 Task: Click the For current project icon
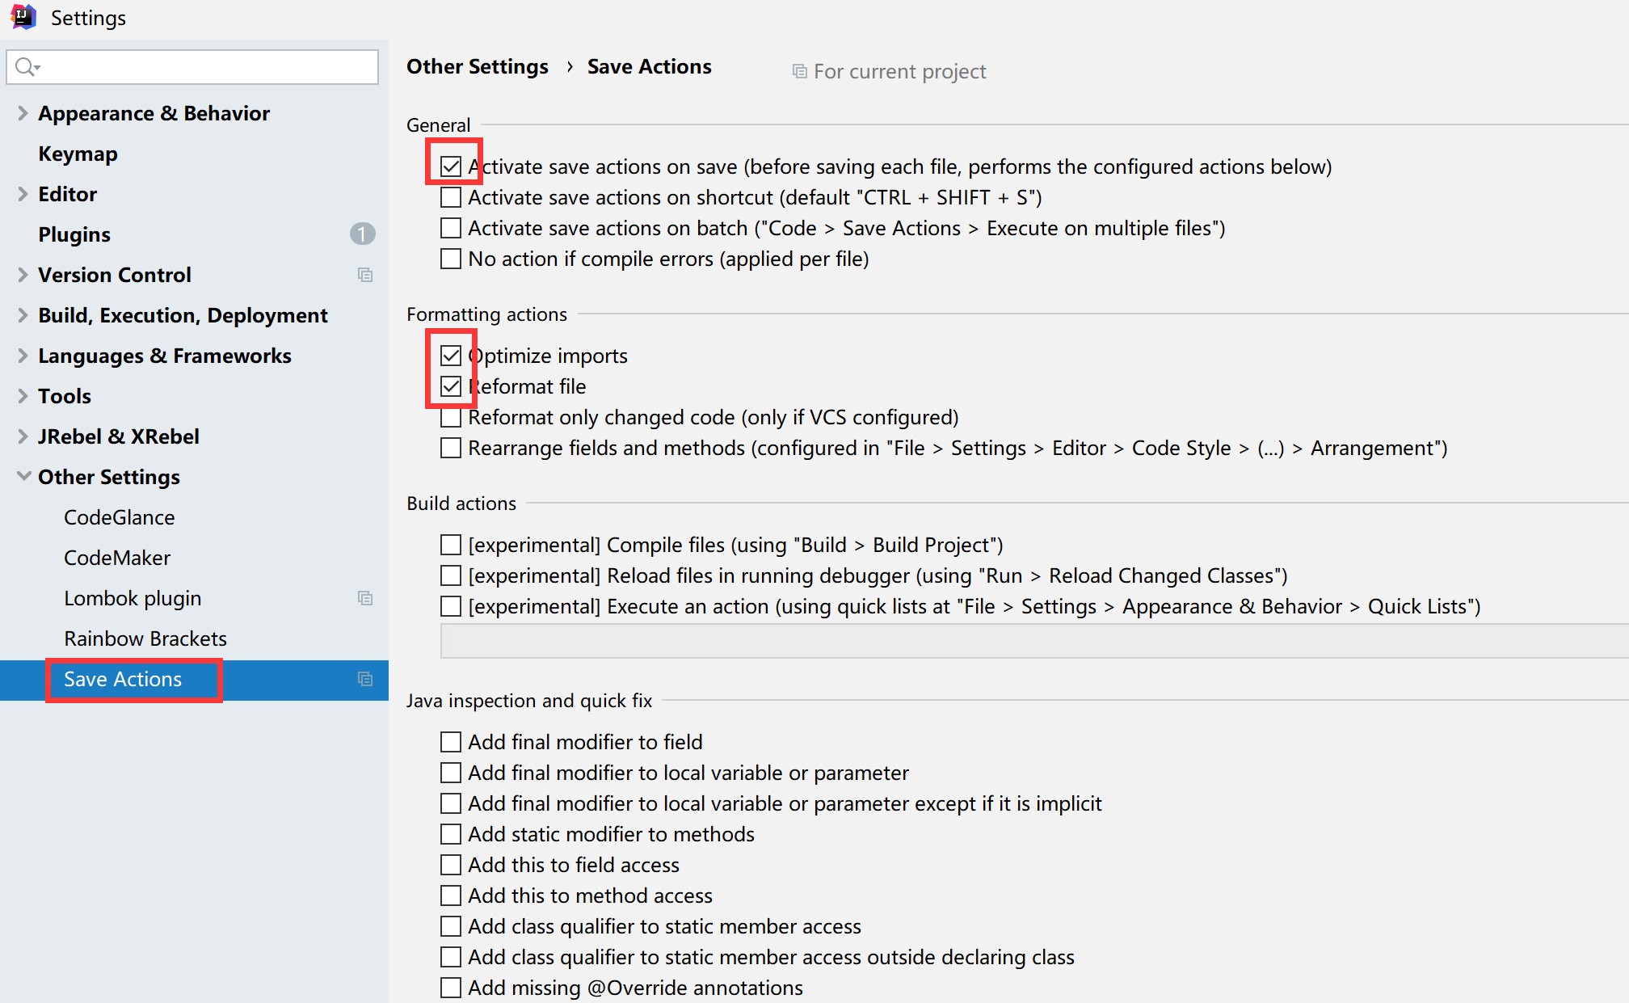[799, 72]
